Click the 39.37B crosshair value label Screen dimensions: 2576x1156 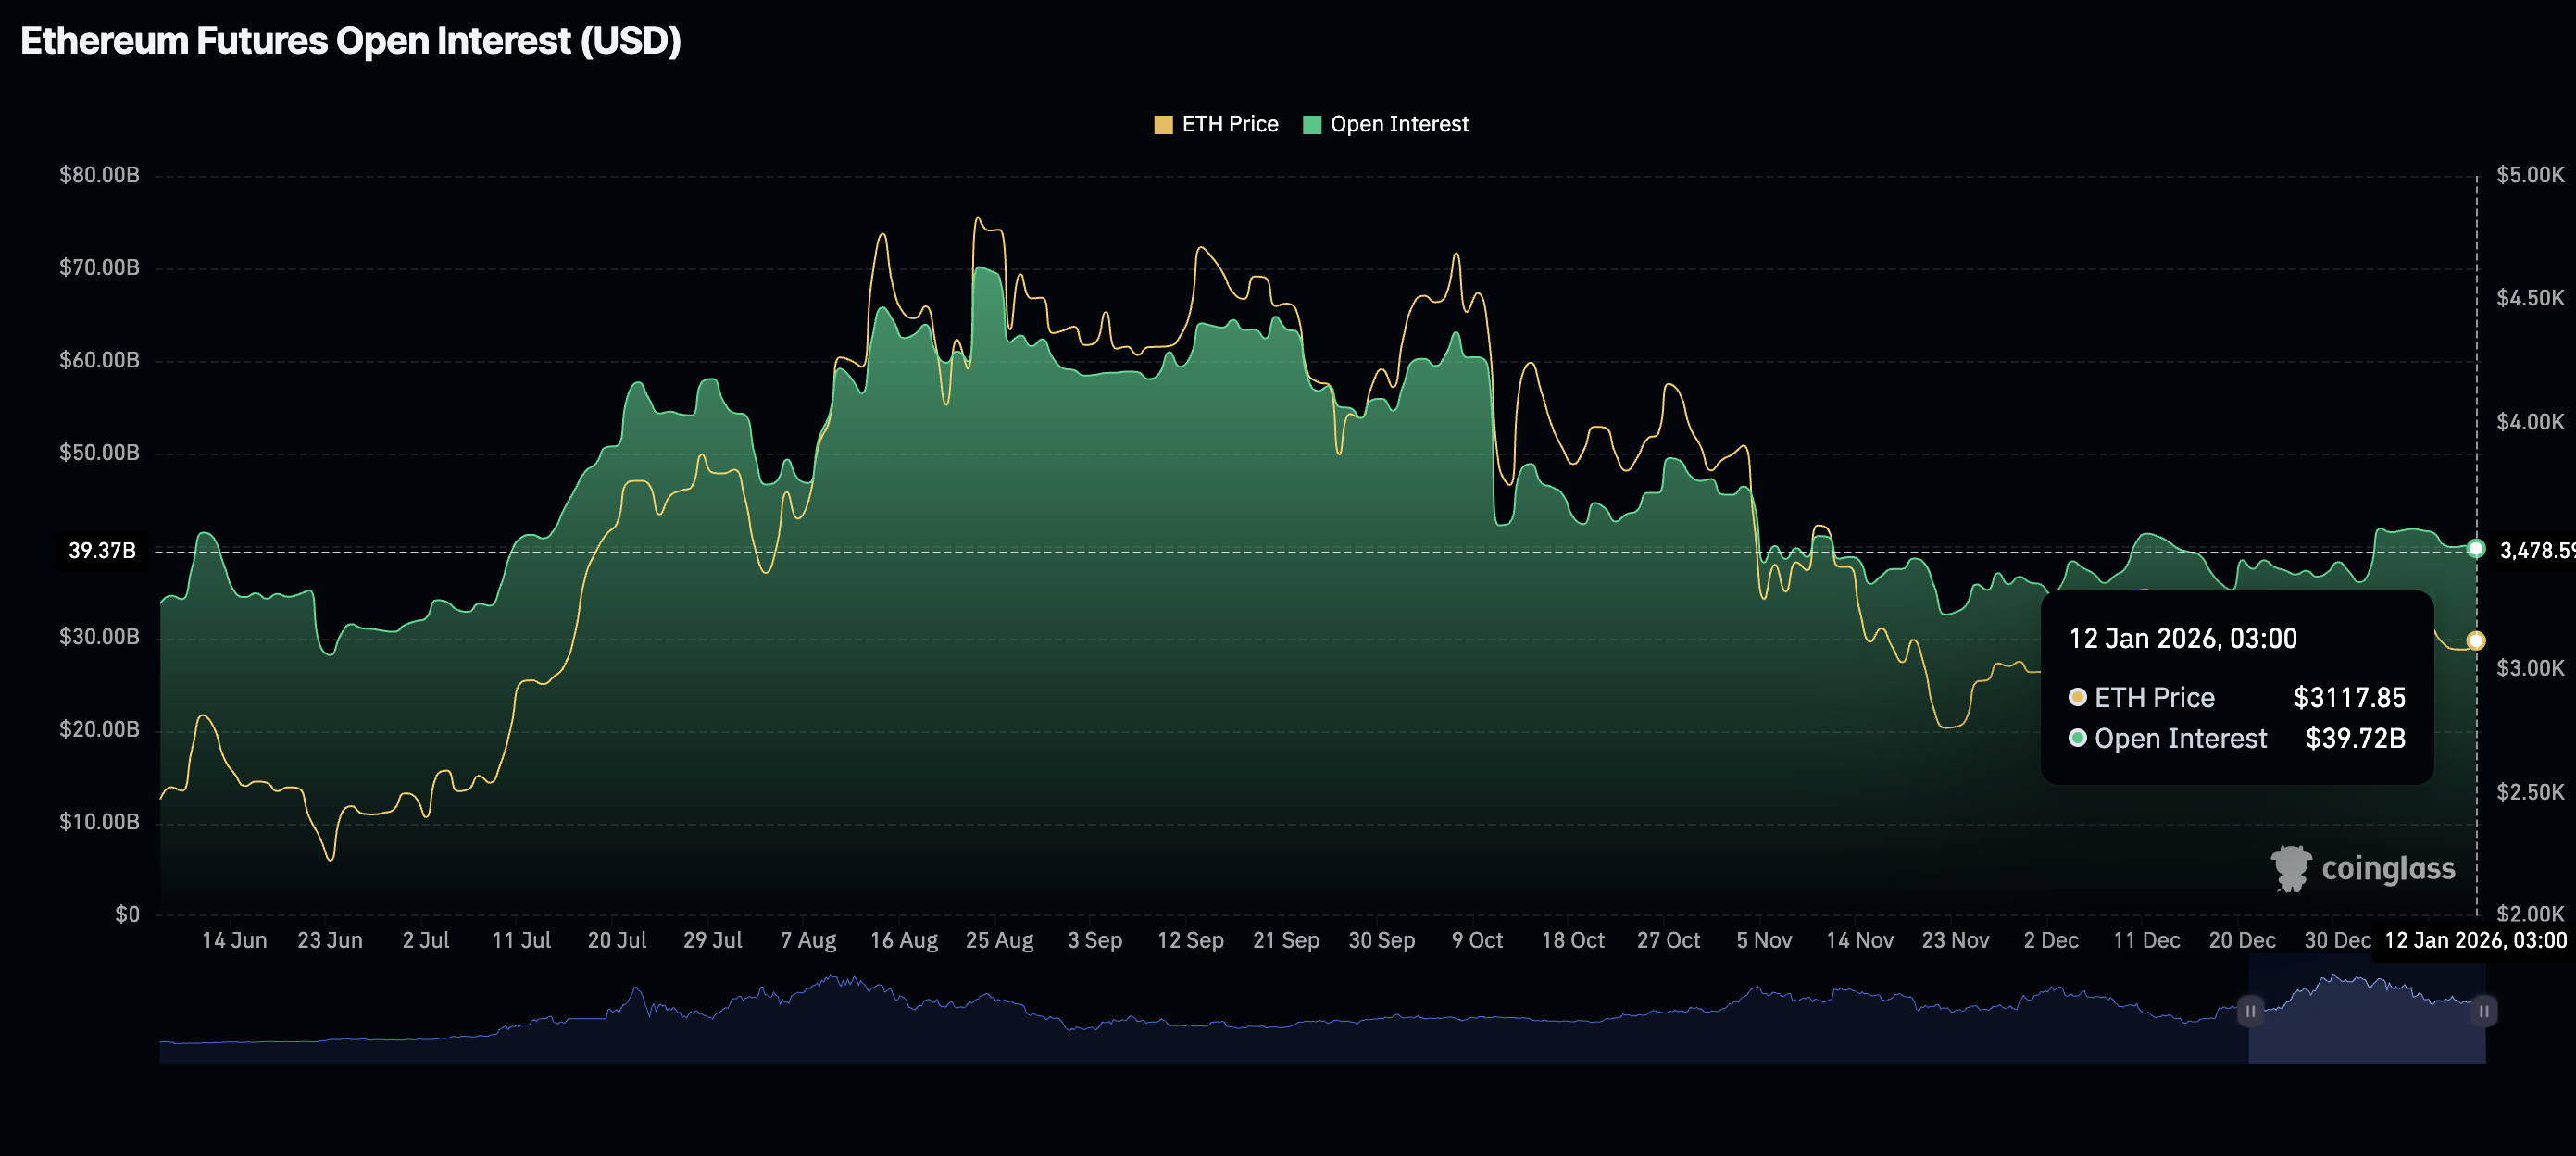coord(101,551)
